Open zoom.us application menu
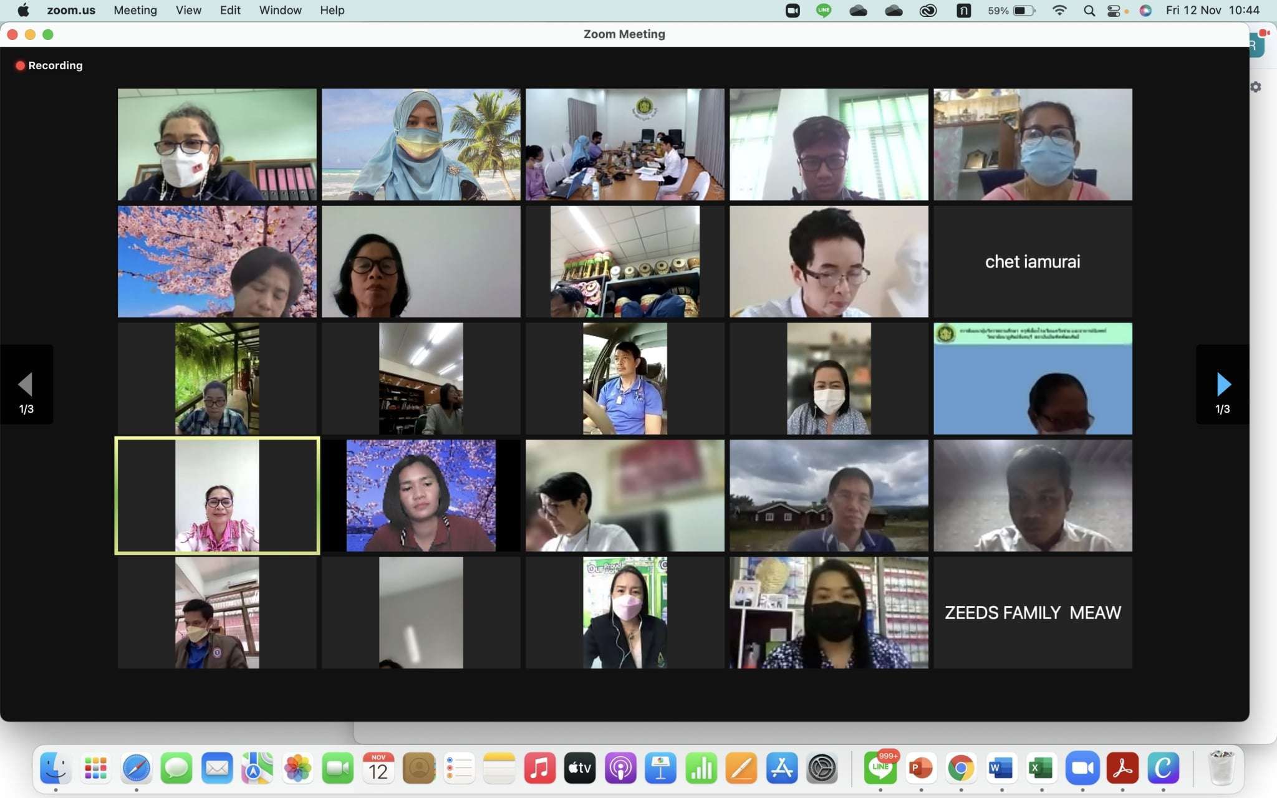1277x798 pixels. point(71,11)
